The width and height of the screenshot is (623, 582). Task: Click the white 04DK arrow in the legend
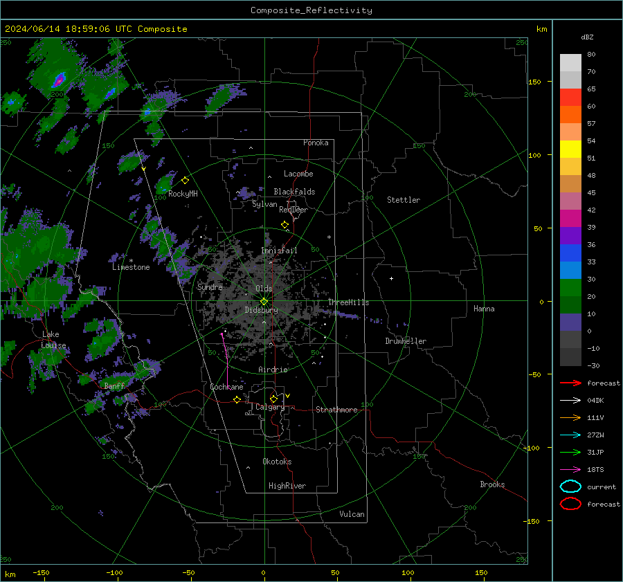click(x=570, y=400)
